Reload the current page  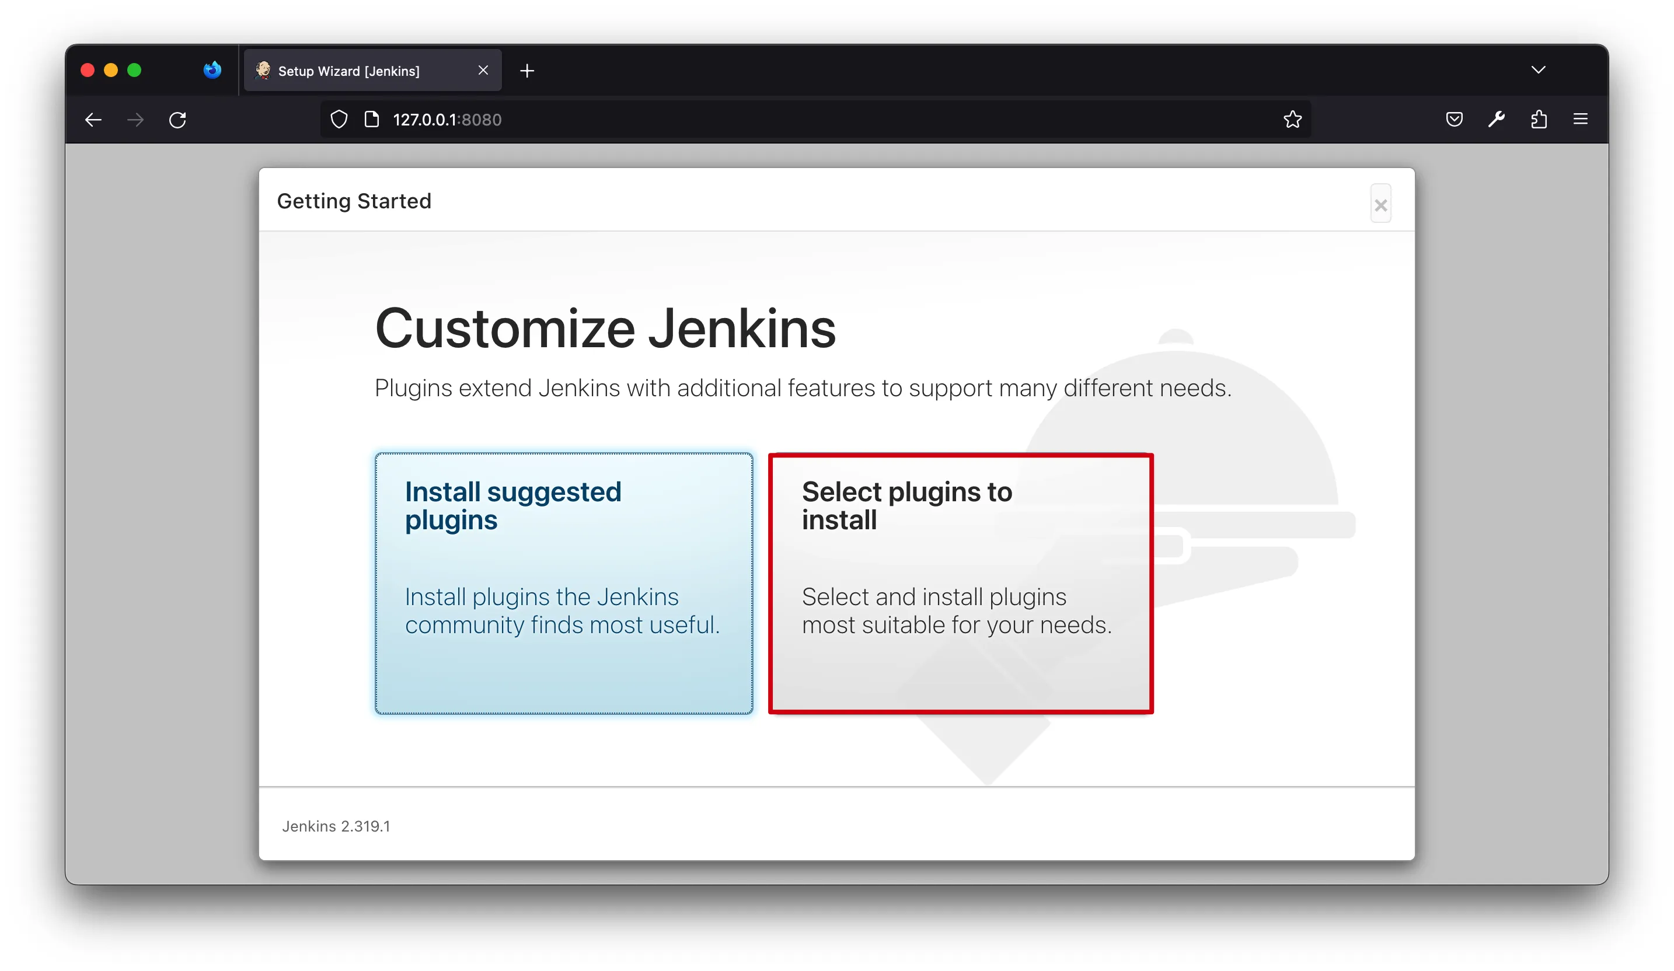[x=177, y=120]
